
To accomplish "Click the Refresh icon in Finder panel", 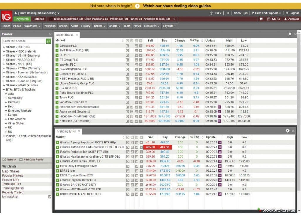I will coord(4,160).
